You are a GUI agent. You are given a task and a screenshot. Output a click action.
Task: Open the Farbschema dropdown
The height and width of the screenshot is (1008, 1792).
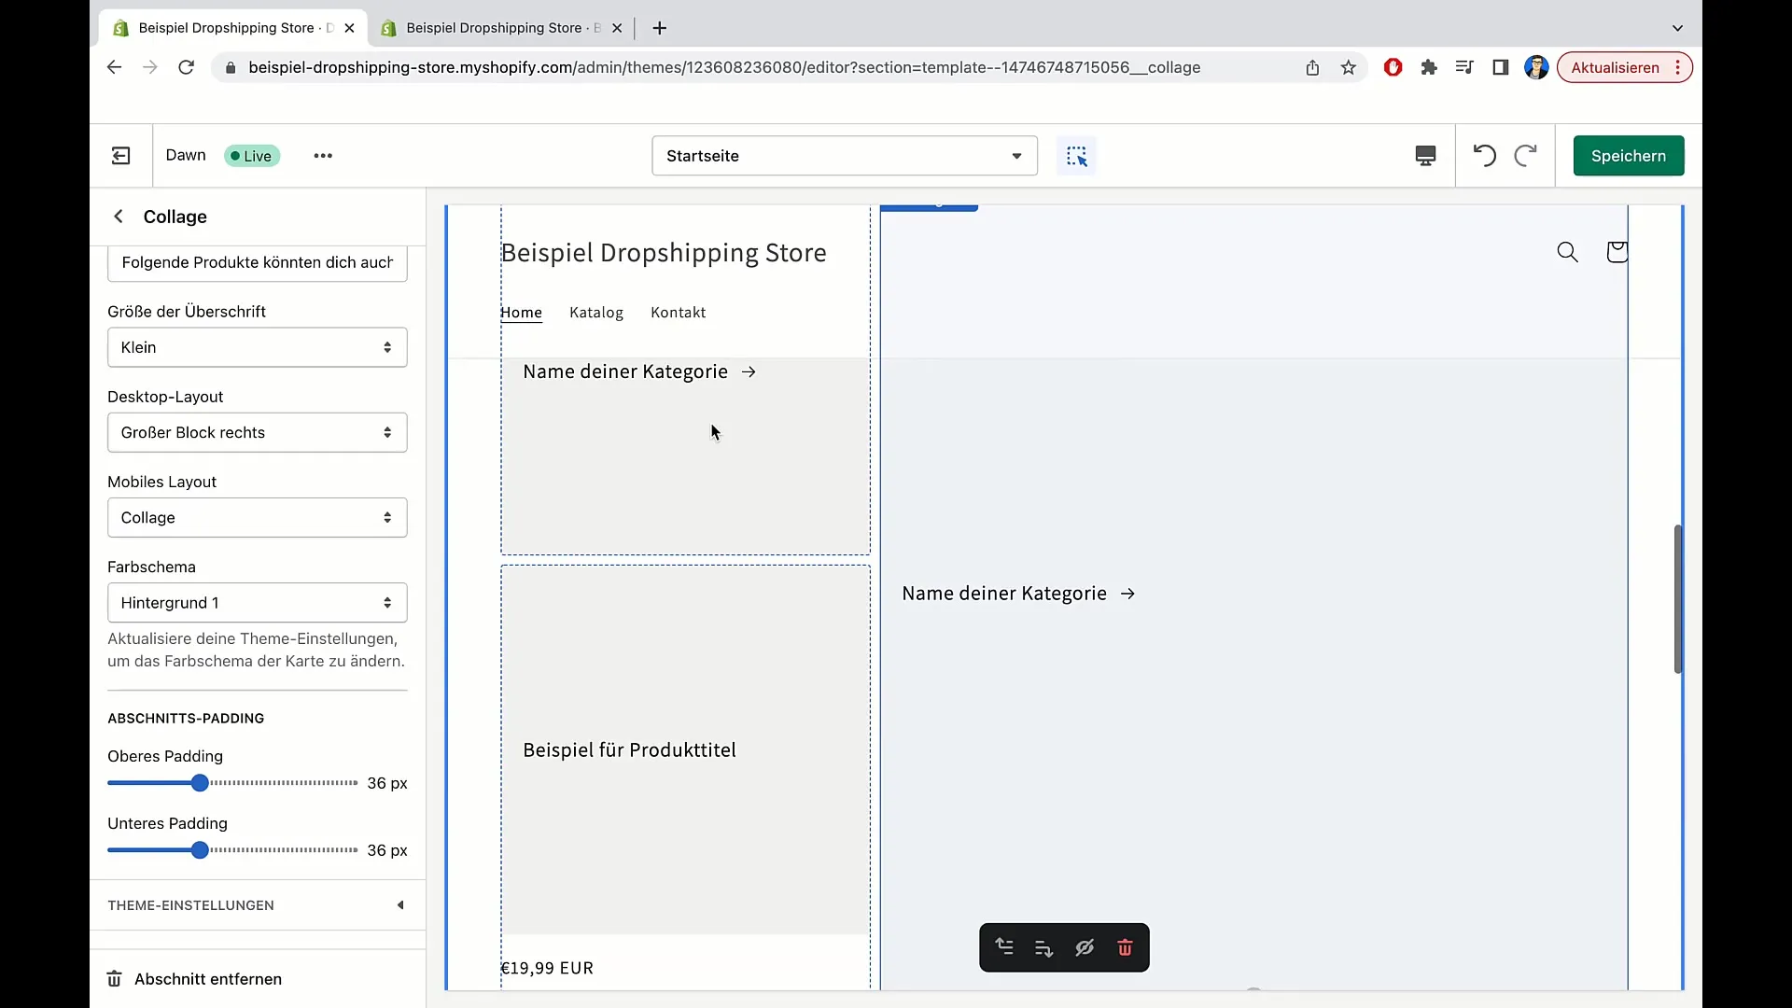pos(257,603)
